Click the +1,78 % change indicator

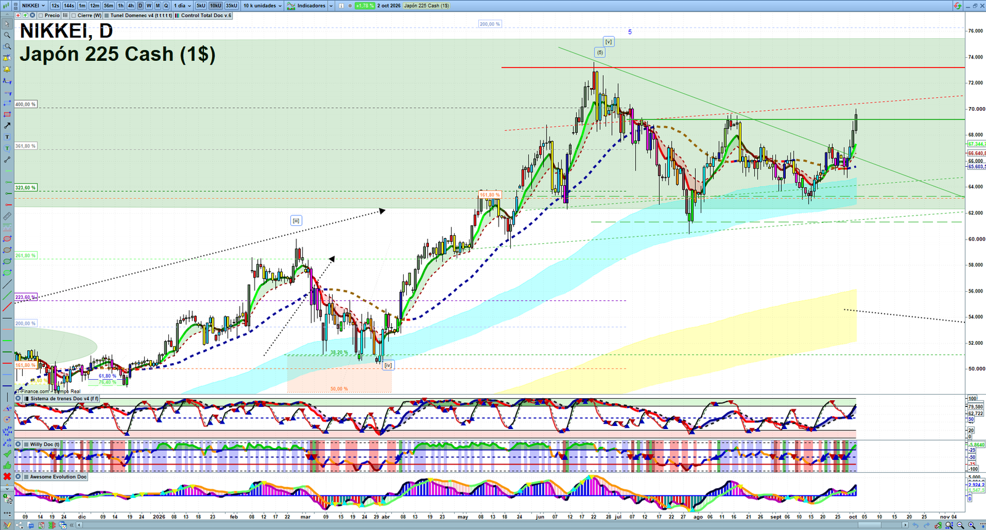(365, 6)
